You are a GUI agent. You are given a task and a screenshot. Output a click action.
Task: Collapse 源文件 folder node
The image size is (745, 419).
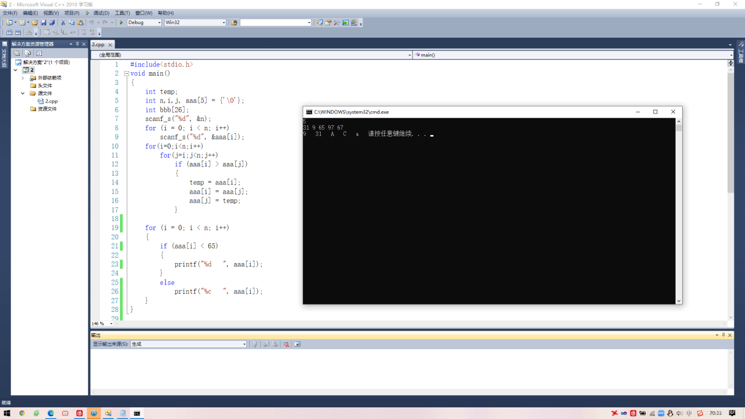tap(23, 93)
